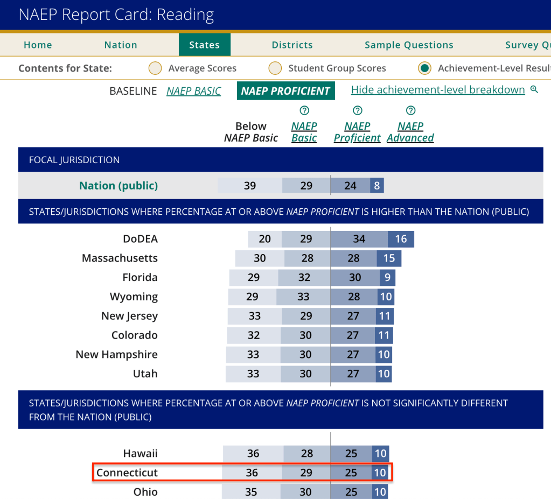Set baseline to NAEP BASIC
The width and height of the screenshot is (551, 499).
click(x=193, y=91)
